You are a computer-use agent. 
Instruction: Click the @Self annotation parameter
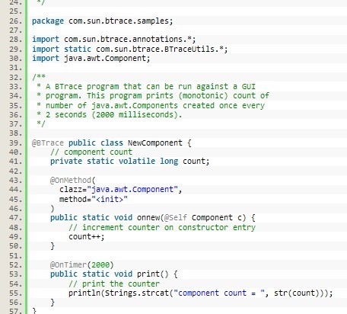176,218
